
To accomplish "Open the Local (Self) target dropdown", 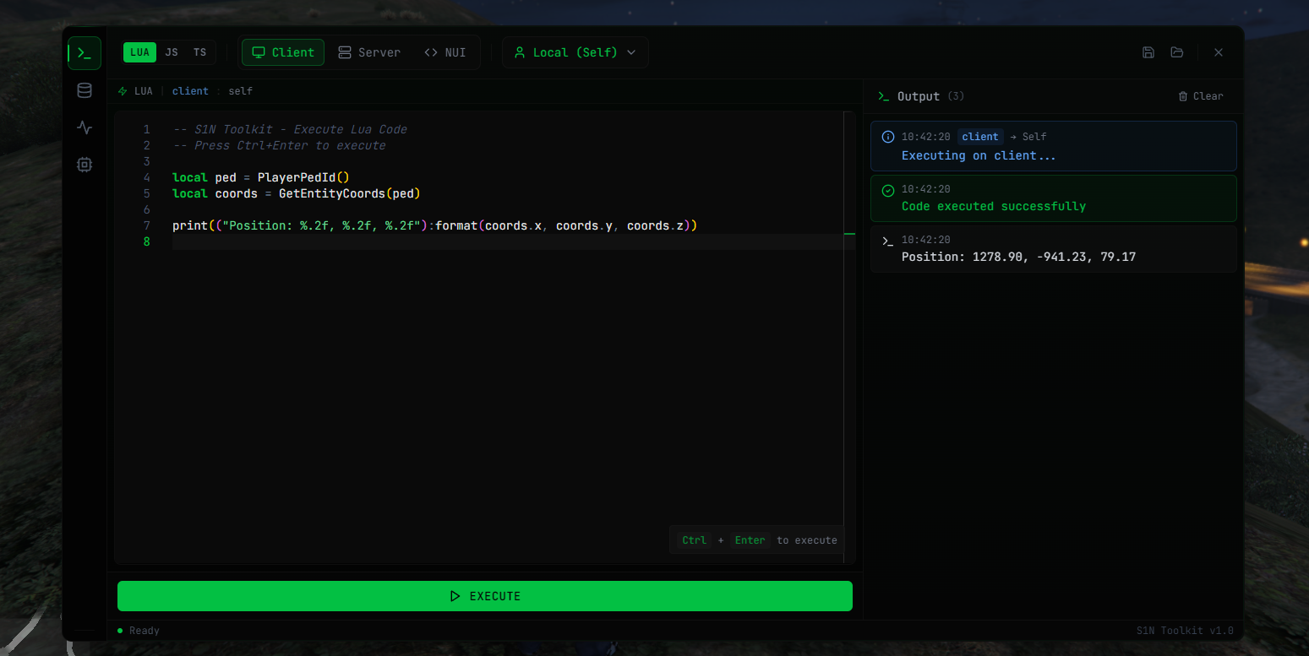I will pyautogui.click(x=575, y=52).
